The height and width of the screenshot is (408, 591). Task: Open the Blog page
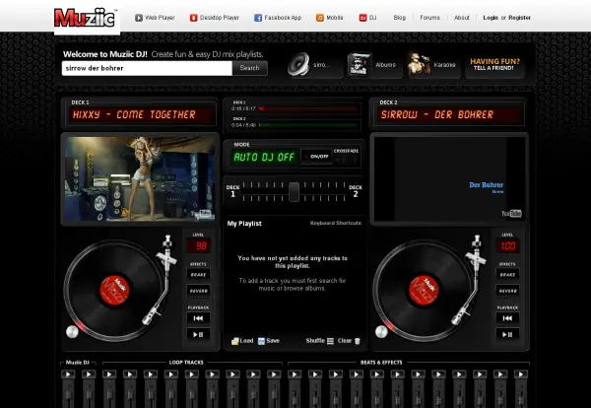pos(400,18)
